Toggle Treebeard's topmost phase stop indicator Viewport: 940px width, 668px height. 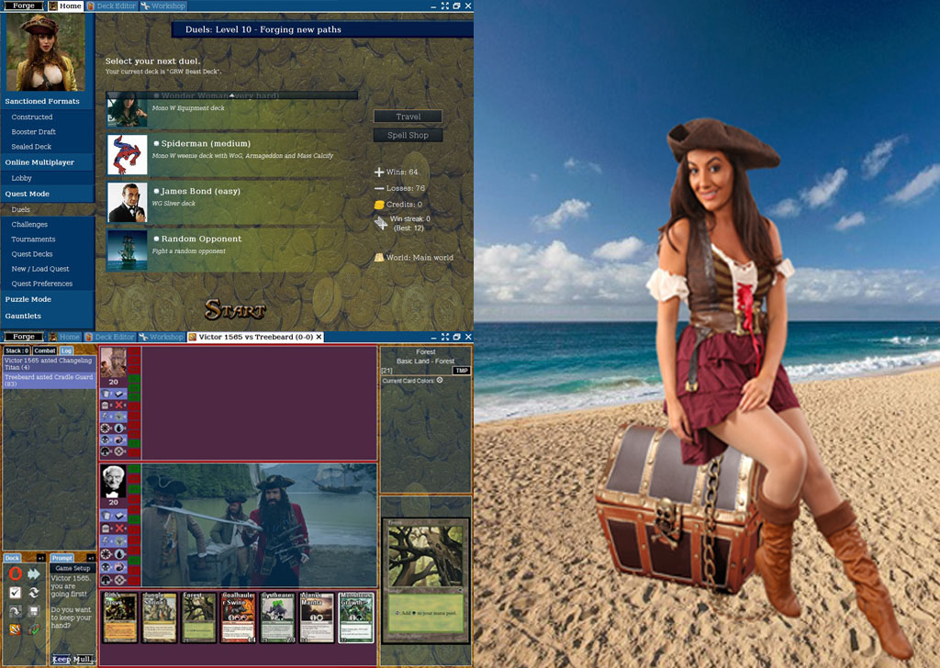[134, 351]
